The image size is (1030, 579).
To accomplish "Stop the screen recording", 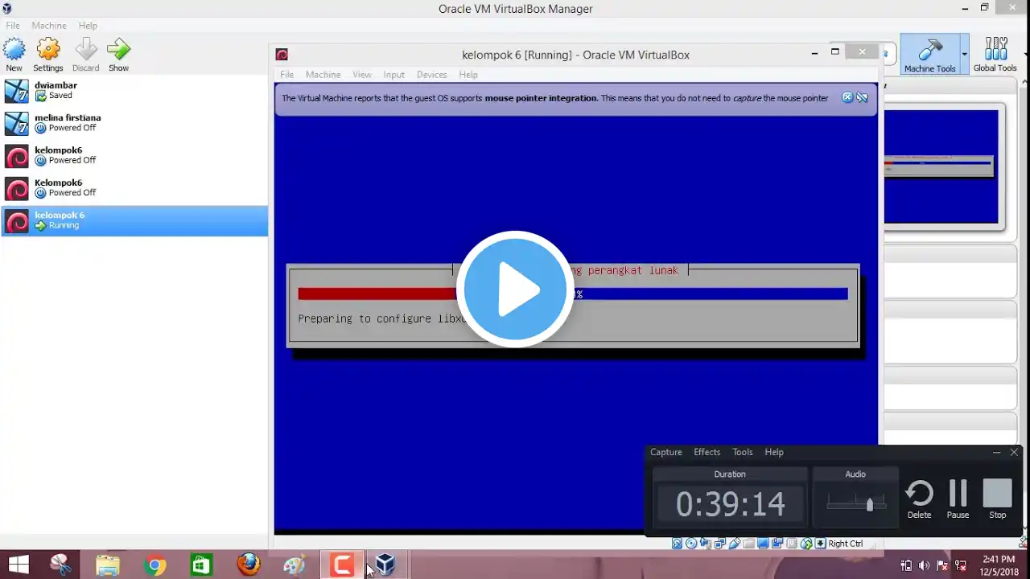I will pyautogui.click(x=997, y=499).
